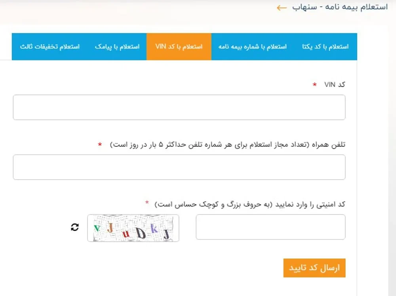Click the تلفن همراه phone number field

(x=179, y=167)
